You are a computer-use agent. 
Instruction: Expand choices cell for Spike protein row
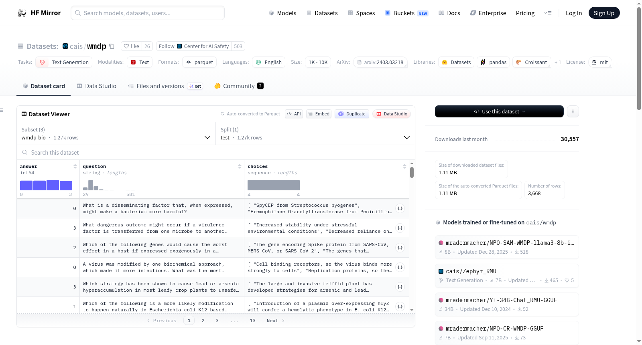[x=400, y=248]
